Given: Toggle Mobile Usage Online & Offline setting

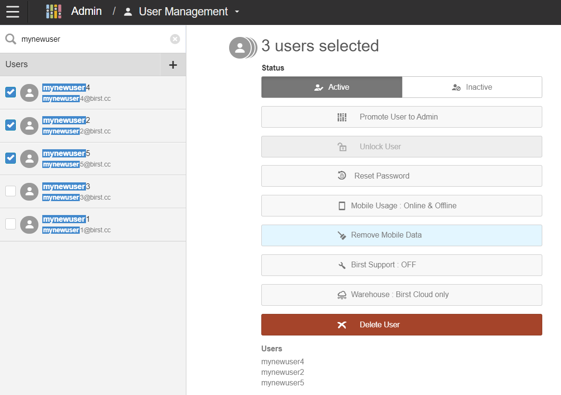Looking at the screenshot, I should coord(402,205).
